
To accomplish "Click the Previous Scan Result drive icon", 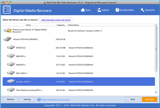I will (8, 31).
